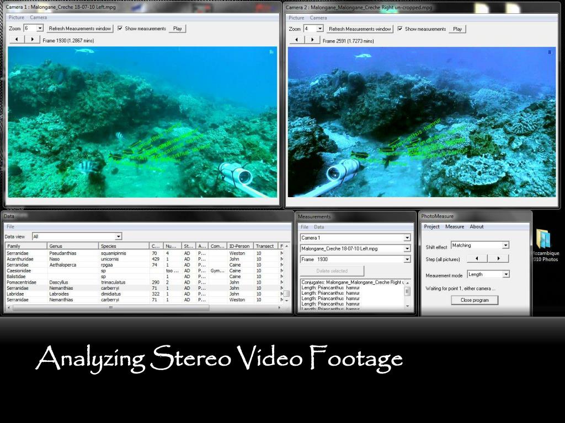Advance to next frame in Camera 2
Viewport: 565px width, 423px height.
pyautogui.click(x=312, y=40)
